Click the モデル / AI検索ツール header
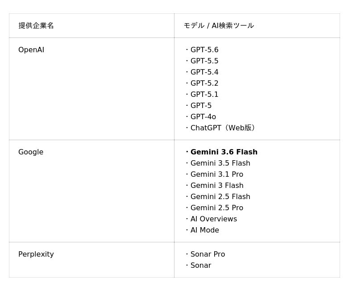The height and width of the screenshot is (291, 357). point(257,26)
